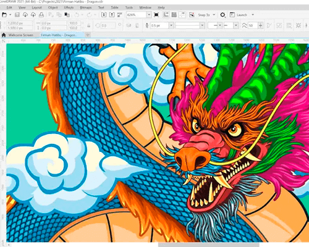Click the cloud download icon

[25, 15]
